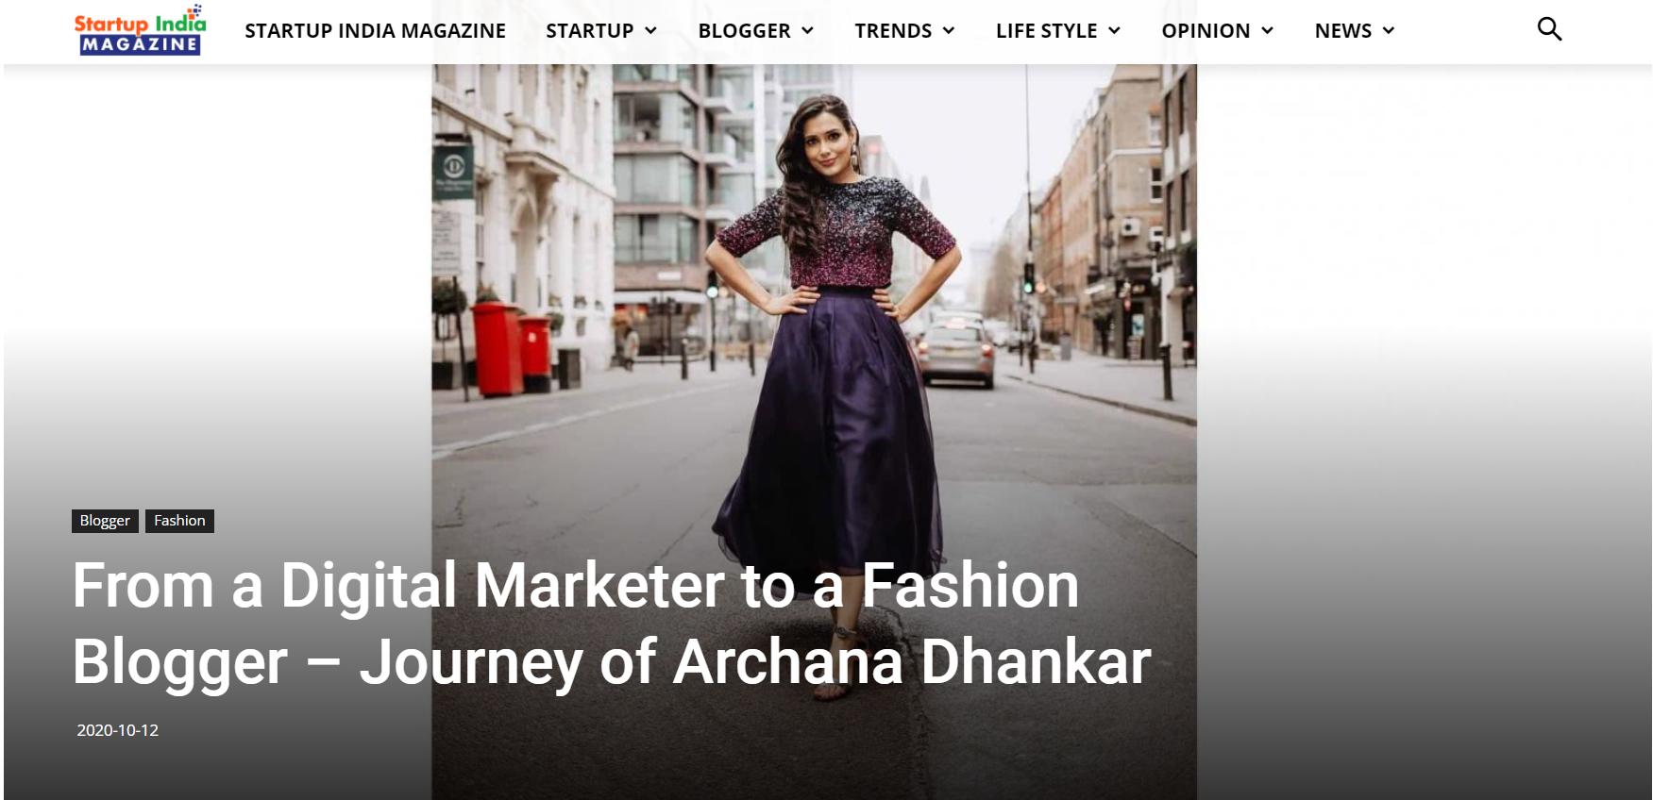Open the search magnifier icon
The image size is (1653, 800).
coord(1549,29)
